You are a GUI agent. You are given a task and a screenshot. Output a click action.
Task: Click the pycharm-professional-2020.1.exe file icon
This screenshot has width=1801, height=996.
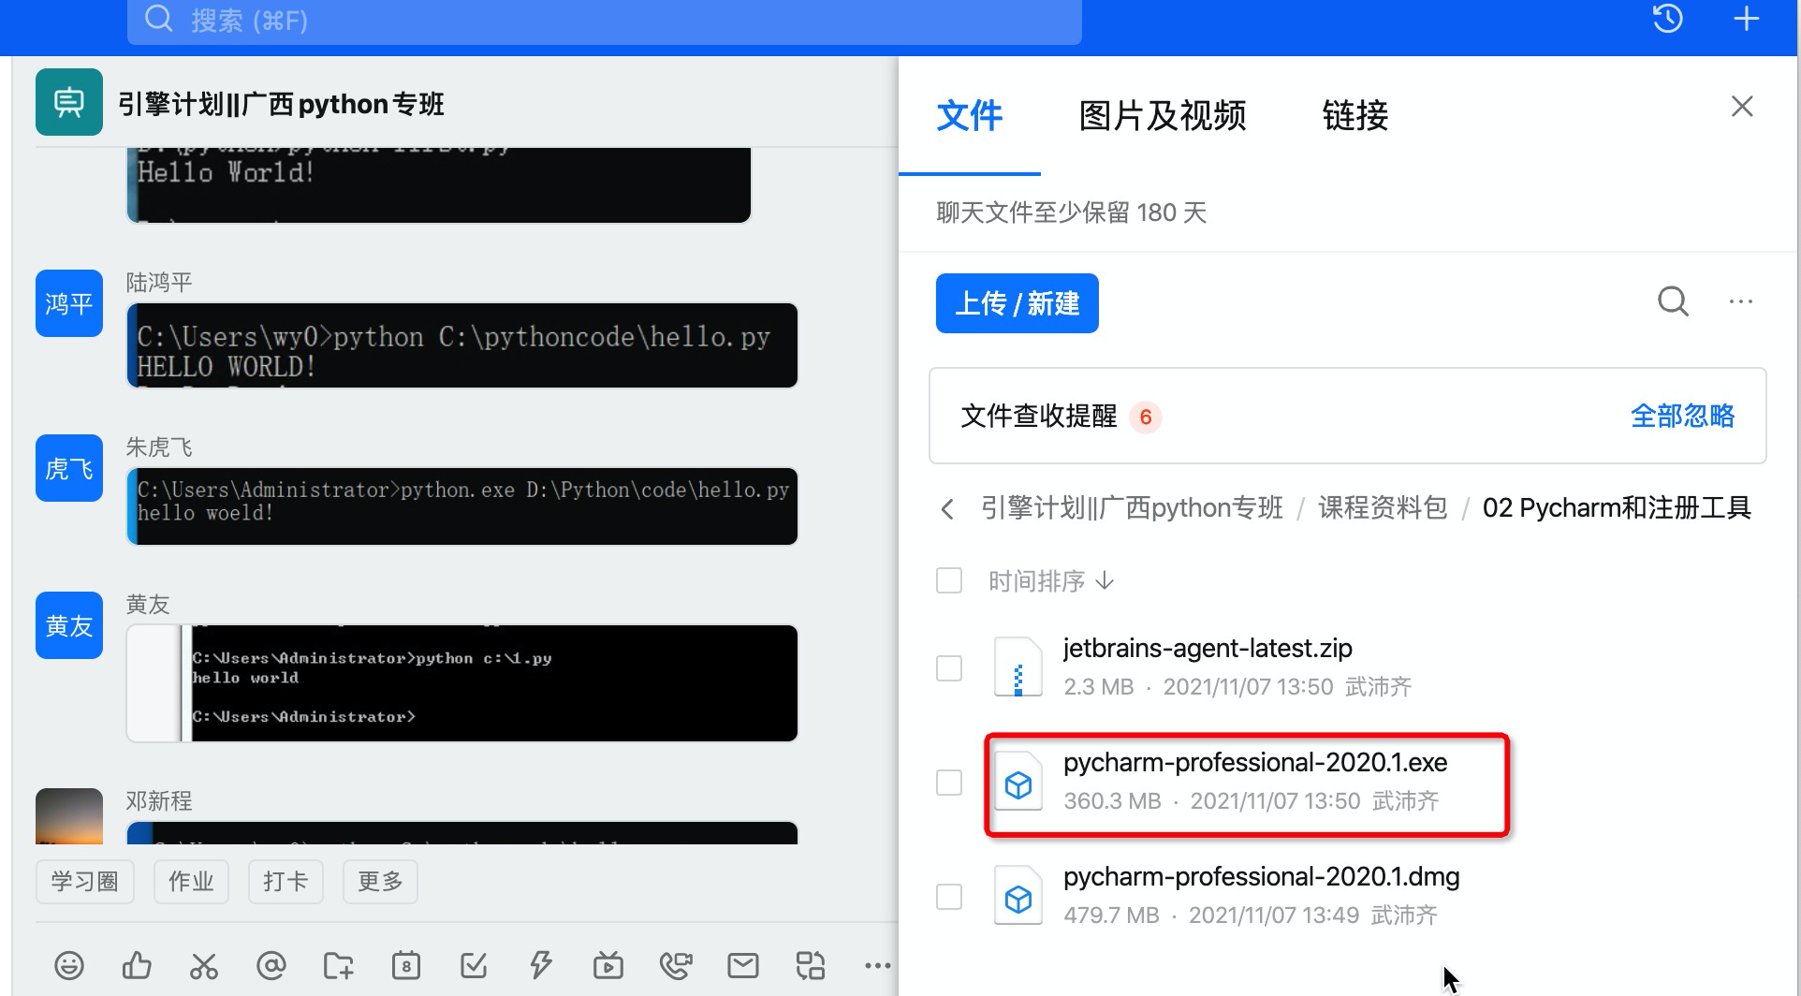pyautogui.click(x=1018, y=783)
